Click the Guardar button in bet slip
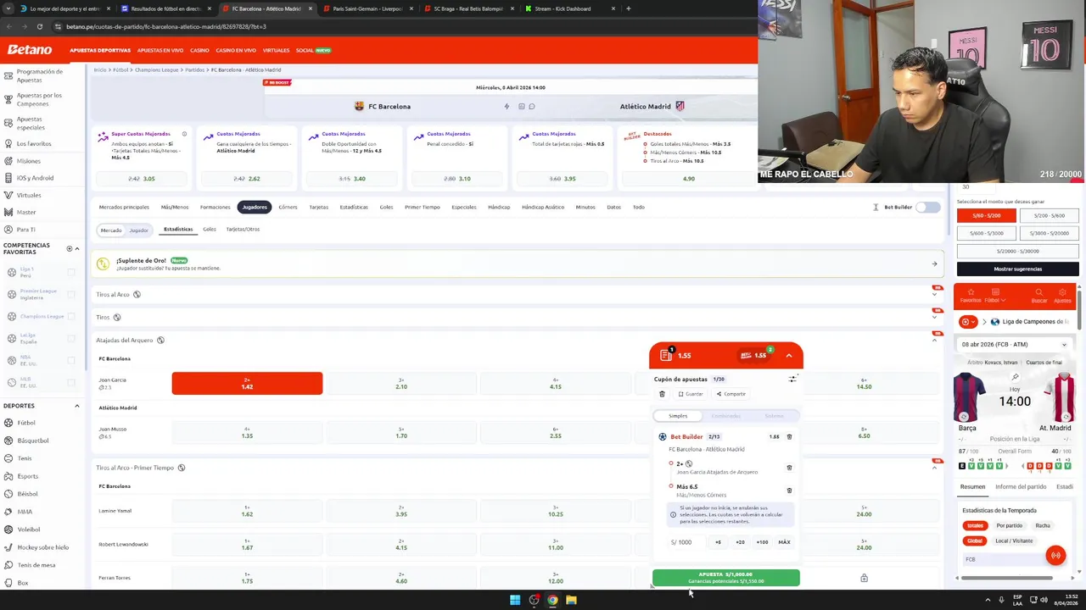This screenshot has height=610, width=1086. coord(691,394)
